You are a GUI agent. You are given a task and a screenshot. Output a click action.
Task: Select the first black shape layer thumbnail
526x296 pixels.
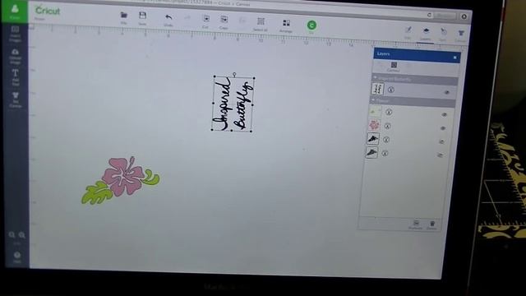(x=372, y=139)
